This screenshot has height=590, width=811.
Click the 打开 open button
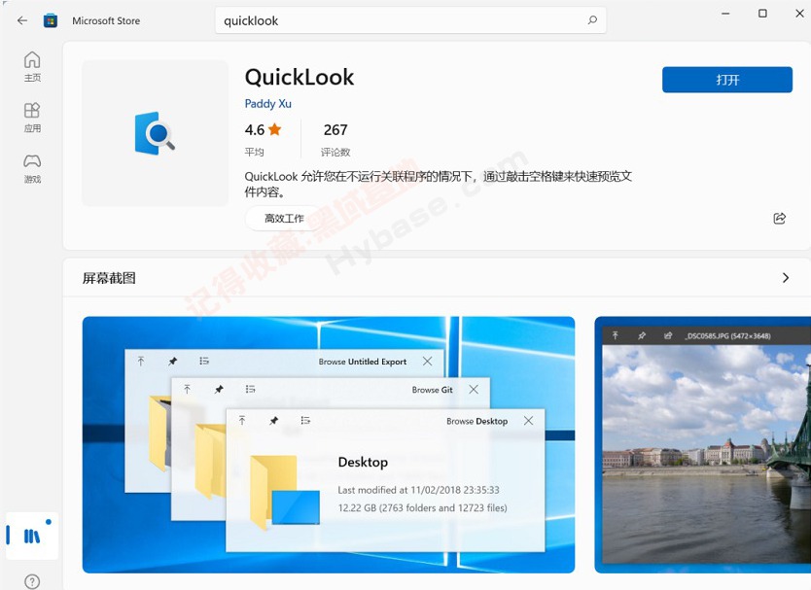tap(726, 80)
